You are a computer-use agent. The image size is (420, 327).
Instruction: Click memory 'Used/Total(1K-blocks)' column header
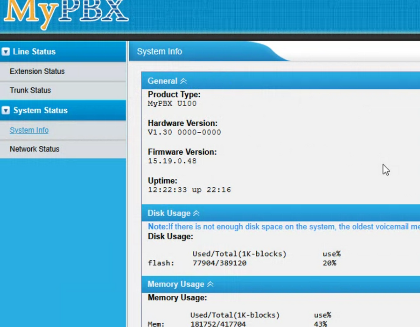coord(235,315)
